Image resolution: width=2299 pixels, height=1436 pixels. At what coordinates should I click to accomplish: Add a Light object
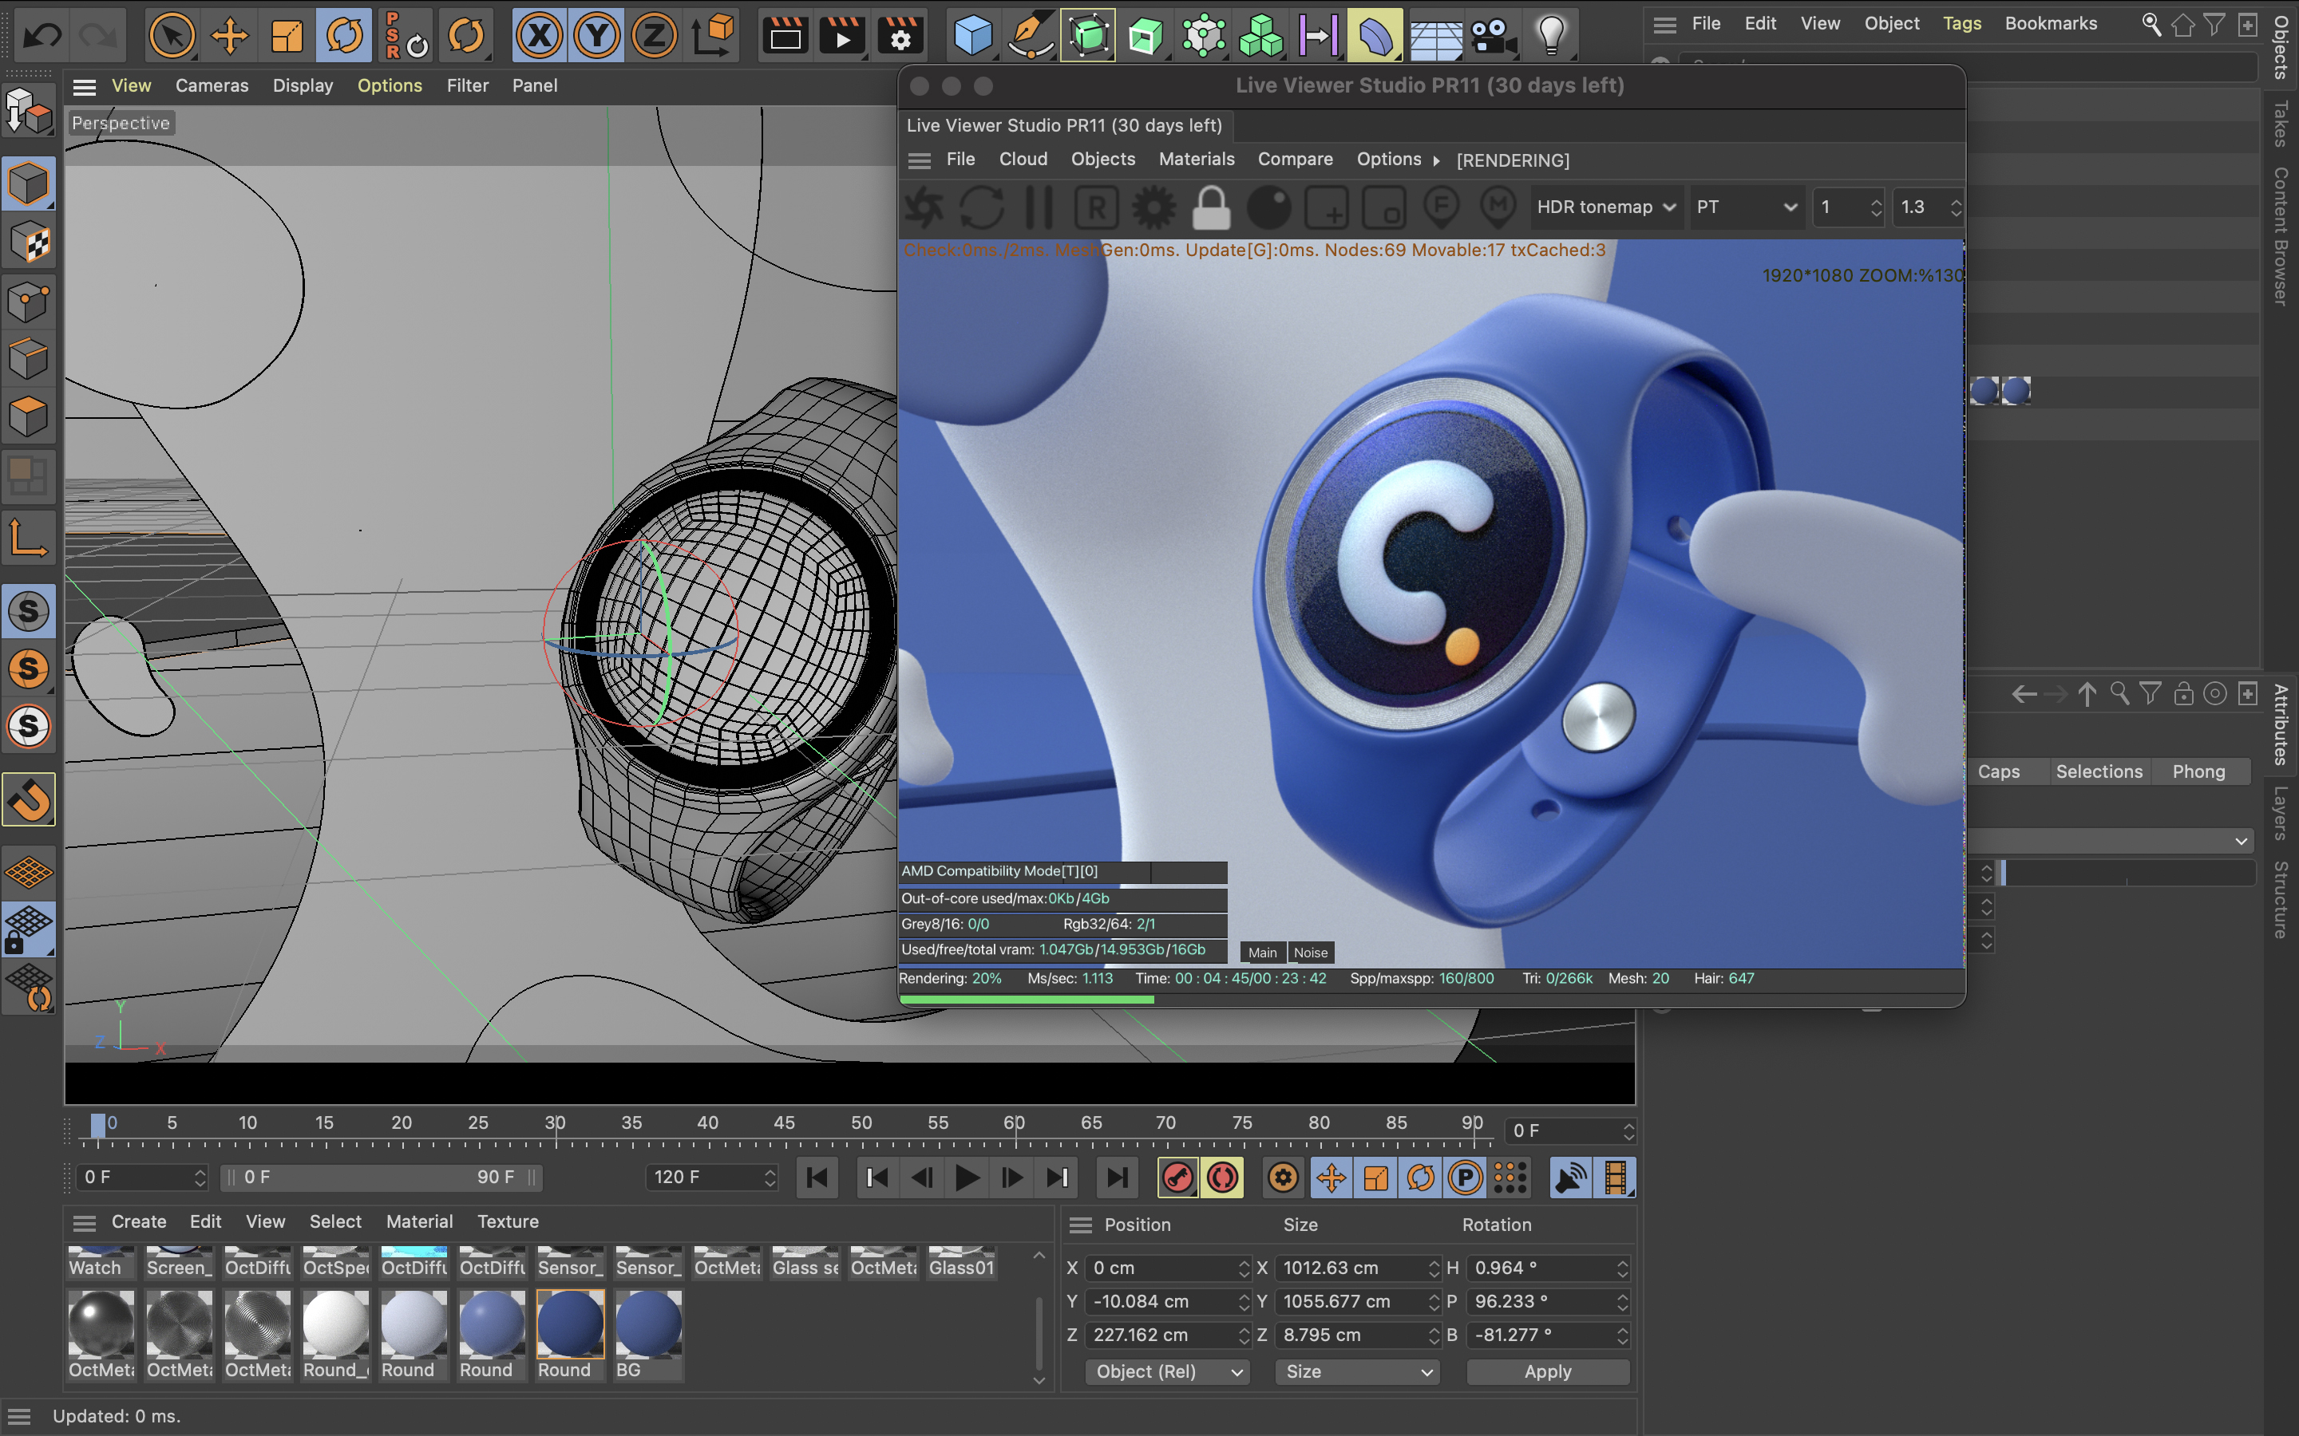[1550, 36]
